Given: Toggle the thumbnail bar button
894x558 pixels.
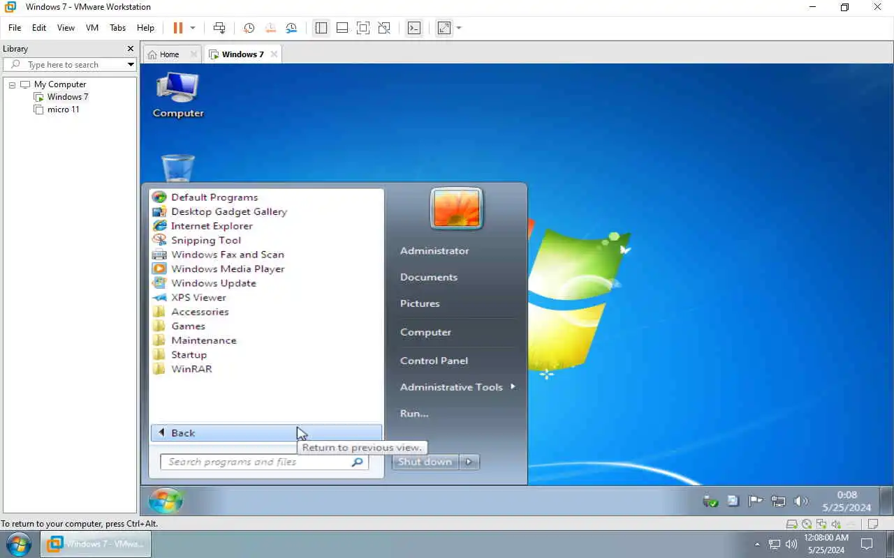Looking at the screenshot, I should tap(342, 28).
